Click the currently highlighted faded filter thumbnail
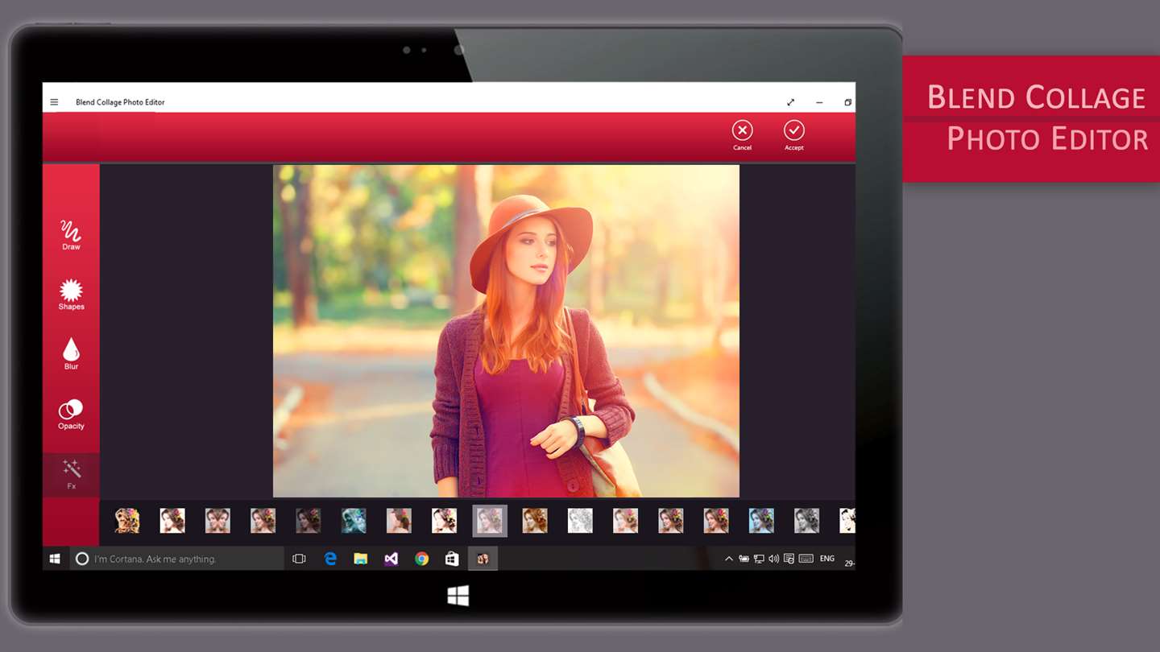The image size is (1160, 652). point(490,521)
